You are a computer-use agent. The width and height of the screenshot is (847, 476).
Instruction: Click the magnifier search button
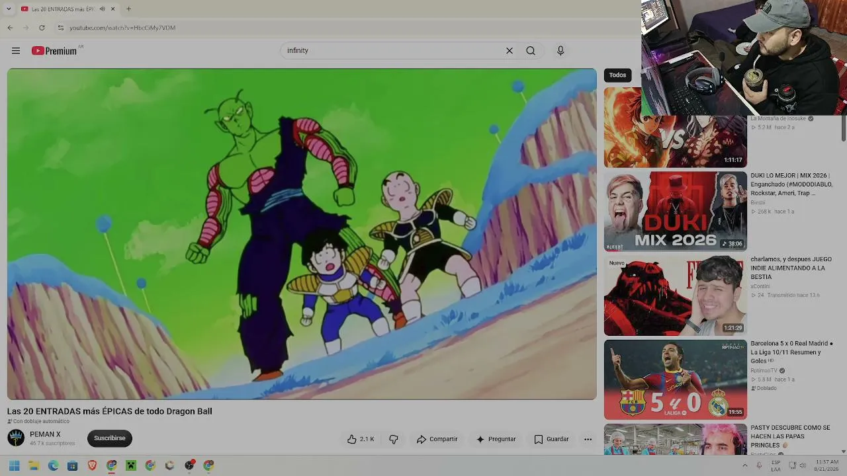(x=531, y=51)
